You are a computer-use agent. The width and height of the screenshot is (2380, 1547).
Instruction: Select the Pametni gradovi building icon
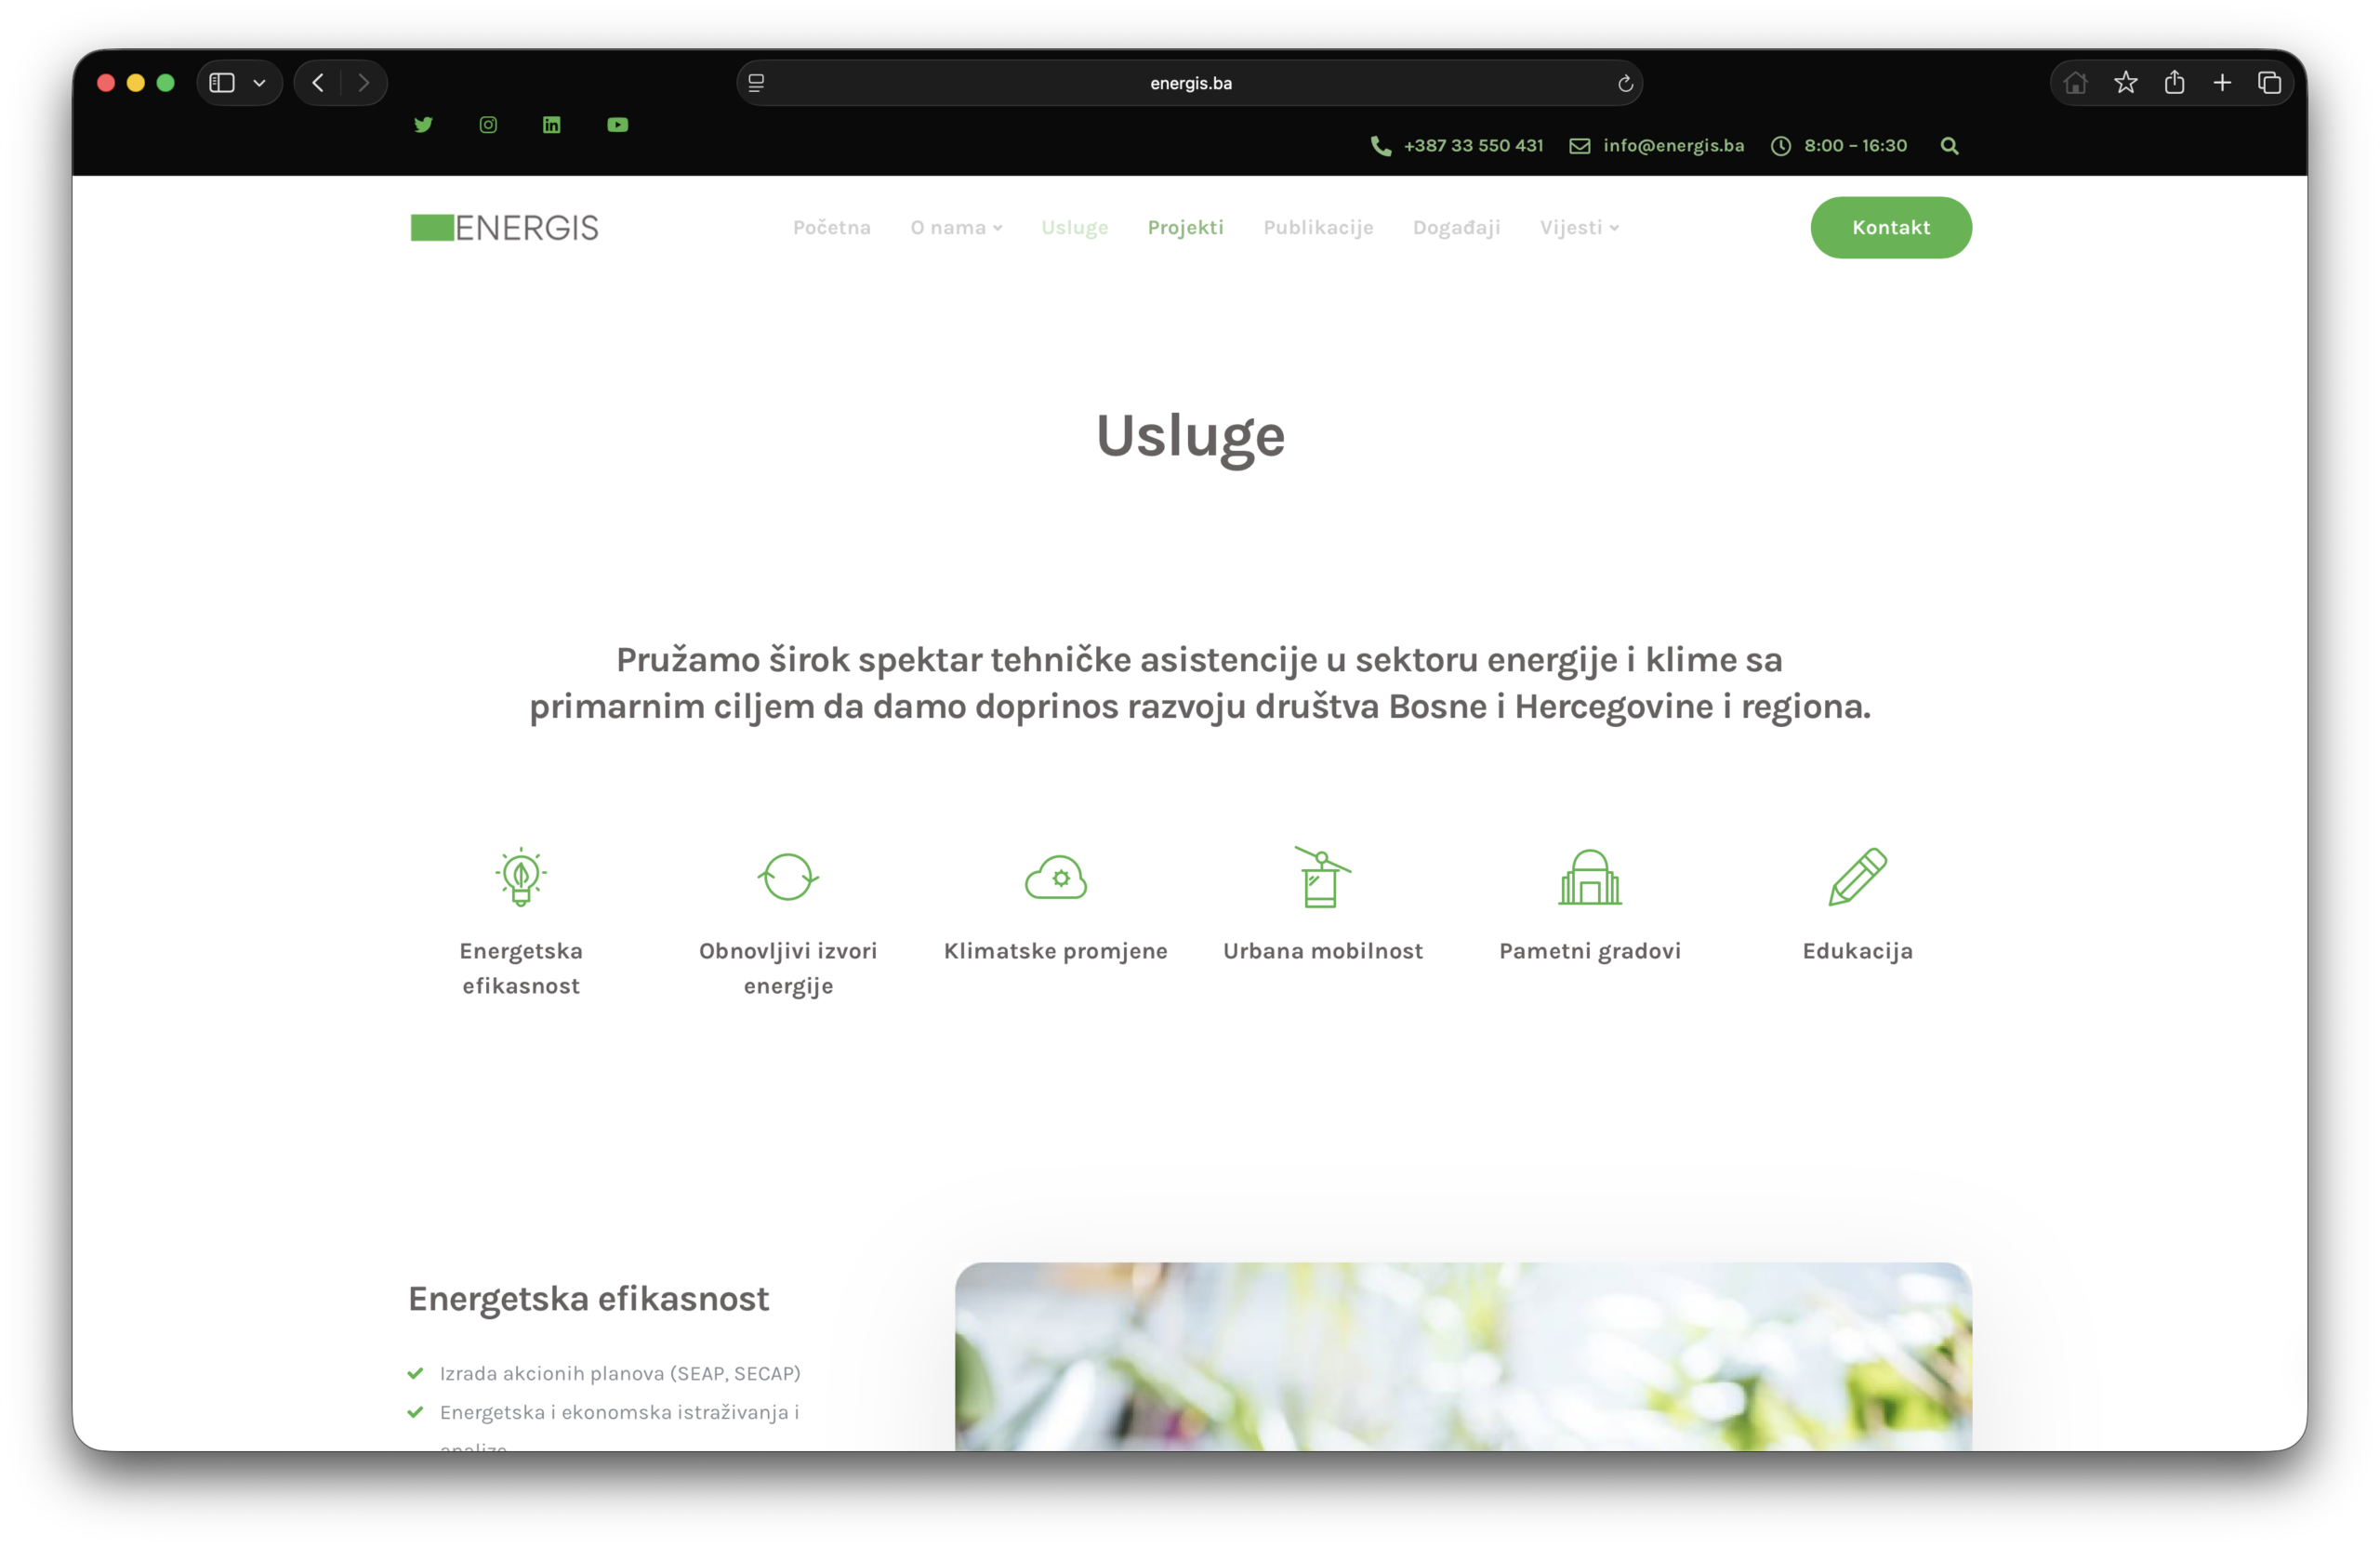coord(1590,877)
